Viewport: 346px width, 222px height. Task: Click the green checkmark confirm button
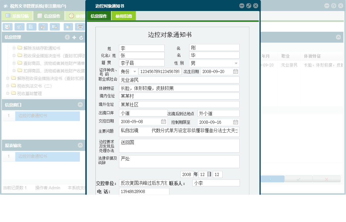(298, 179)
